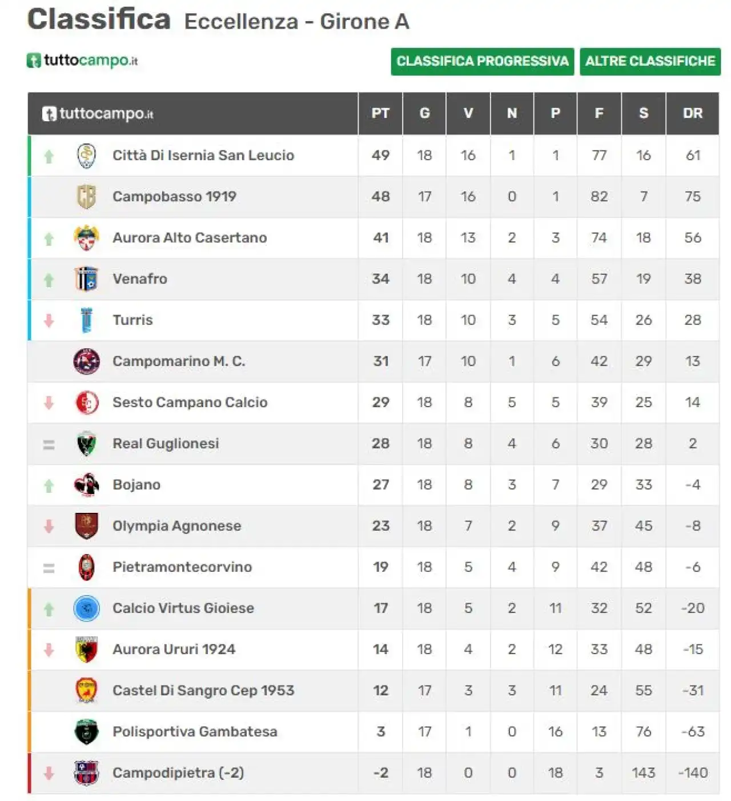This screenshot has height=801, width=731.
Task: Open the Aurora Alto Casertano crest icon
Action: pos(86,238)
